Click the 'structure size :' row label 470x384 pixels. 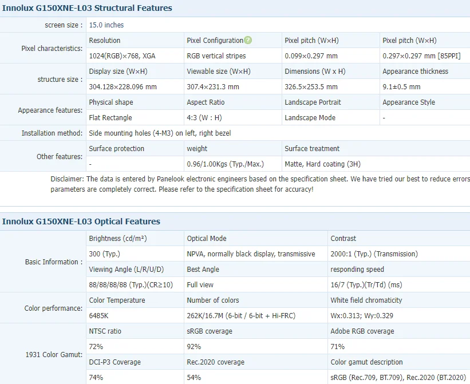click(60, 80)
